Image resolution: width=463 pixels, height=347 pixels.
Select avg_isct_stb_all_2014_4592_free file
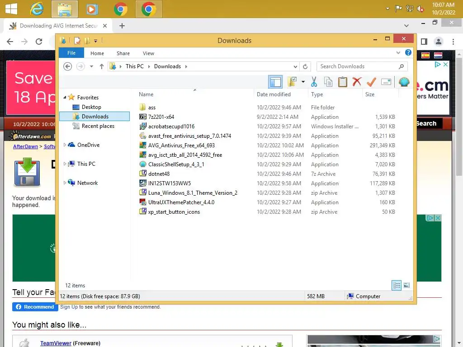coord(185,155)
